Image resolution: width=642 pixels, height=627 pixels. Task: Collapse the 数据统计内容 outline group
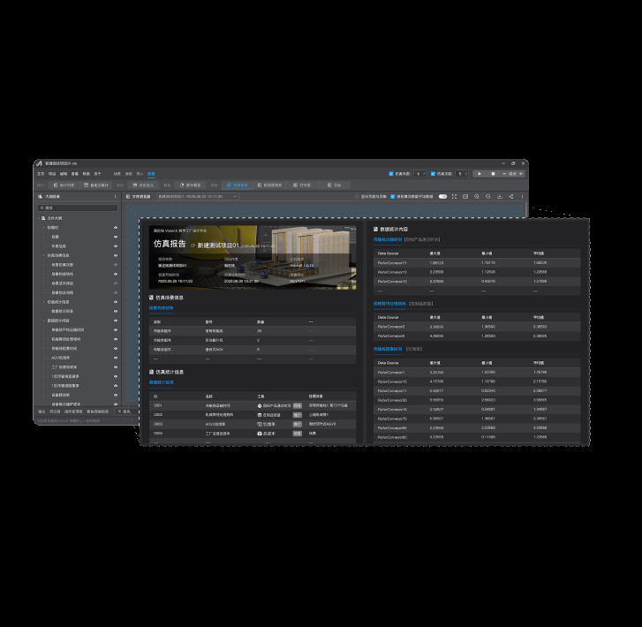[x=44, y=321]
